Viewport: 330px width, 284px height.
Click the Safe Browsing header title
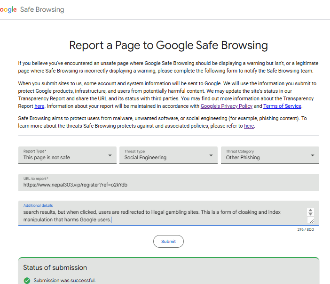(x=42, y=9)
